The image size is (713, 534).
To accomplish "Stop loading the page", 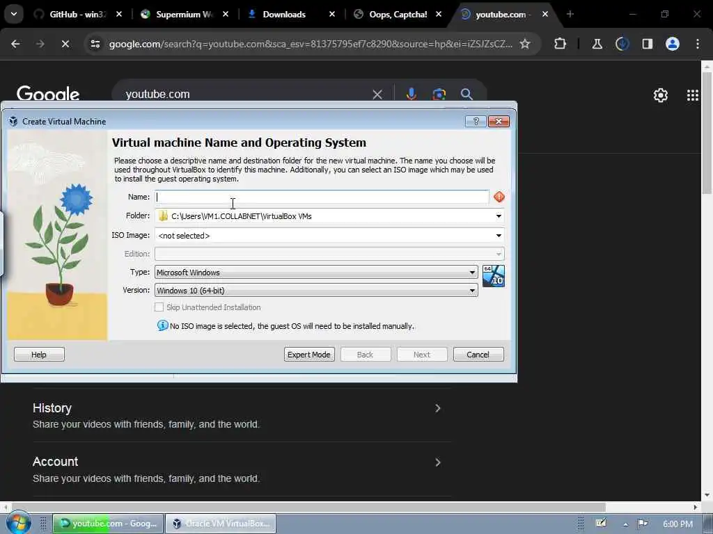I will point(65,44).
